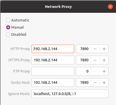
Task: Increase the HTTP Proxy port with plus
Action: (104, 49)
